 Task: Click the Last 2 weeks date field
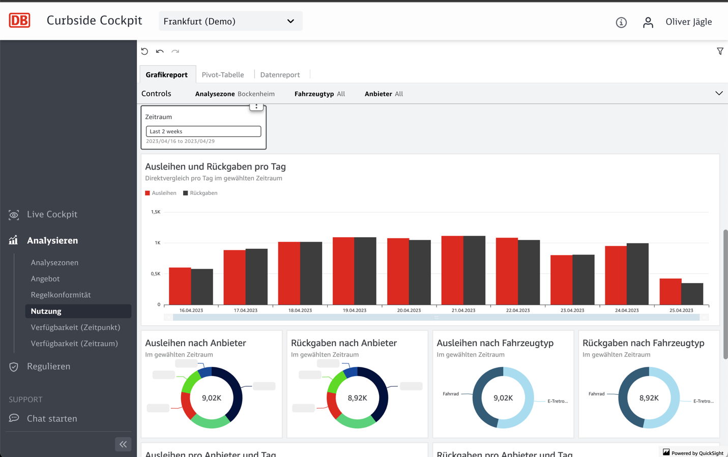(x=203, y=131)
